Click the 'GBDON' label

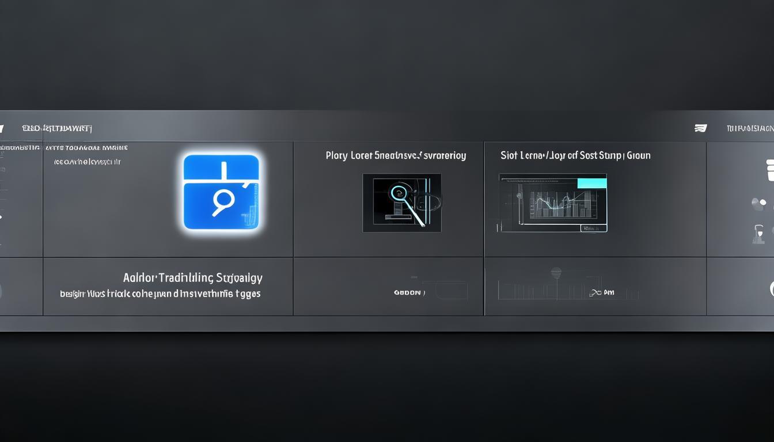pos(408,292)
